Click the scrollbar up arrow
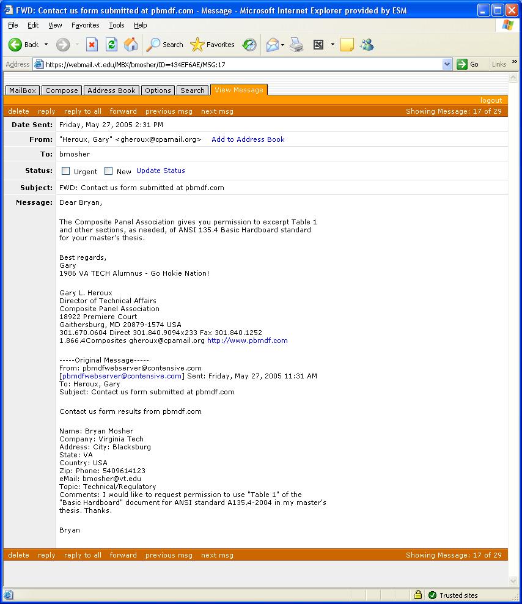 [513, 78]
